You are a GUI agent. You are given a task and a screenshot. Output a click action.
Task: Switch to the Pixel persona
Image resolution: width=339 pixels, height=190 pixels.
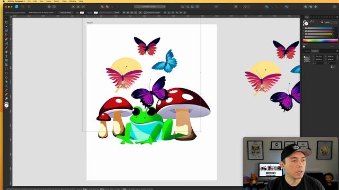pos(23,7)
